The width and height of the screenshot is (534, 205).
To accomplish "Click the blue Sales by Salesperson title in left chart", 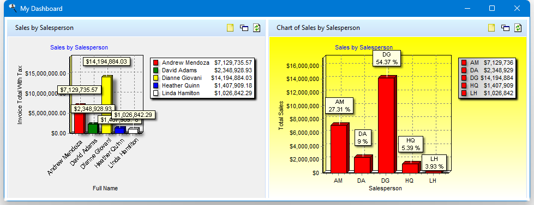I will pyautogui.click(x=79, y=47).
